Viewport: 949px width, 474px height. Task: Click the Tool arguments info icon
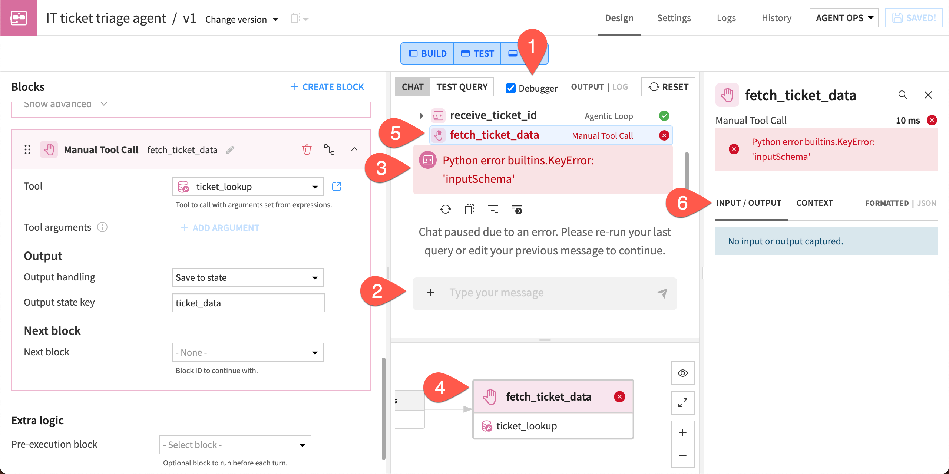point(102,227)
